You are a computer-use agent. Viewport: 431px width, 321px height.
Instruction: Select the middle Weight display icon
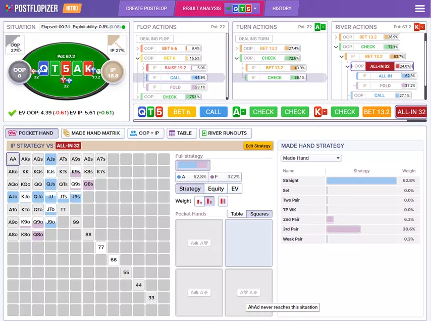coord(209,201)
